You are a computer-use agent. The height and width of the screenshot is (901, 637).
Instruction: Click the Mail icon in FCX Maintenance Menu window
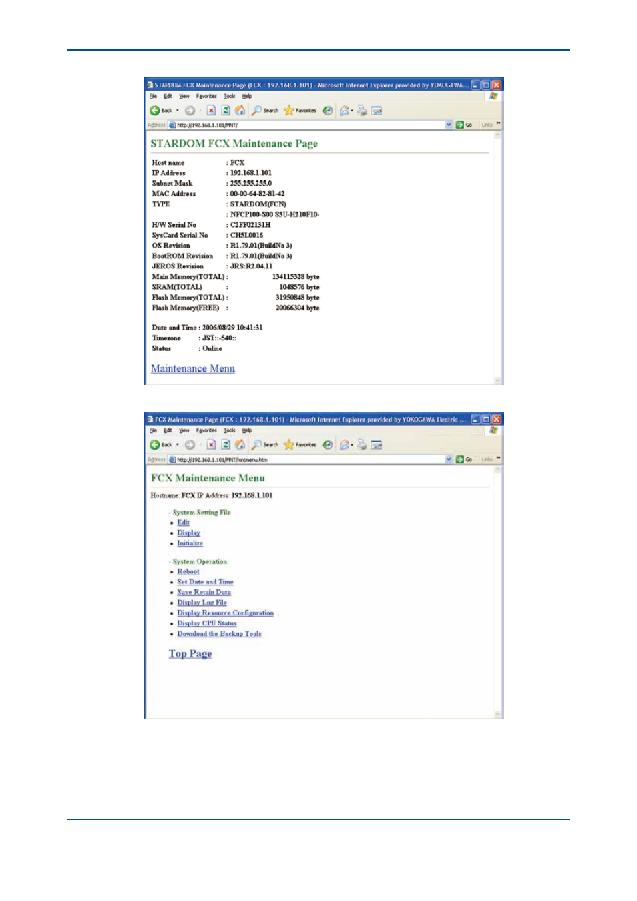click(x=345, y=445)
